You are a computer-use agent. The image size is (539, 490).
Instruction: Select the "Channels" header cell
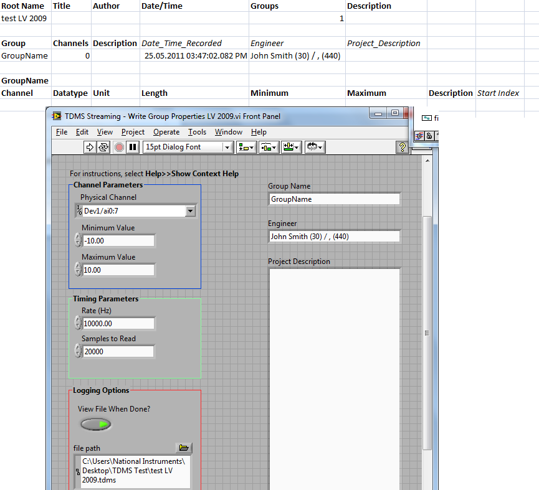click(71, 43)
